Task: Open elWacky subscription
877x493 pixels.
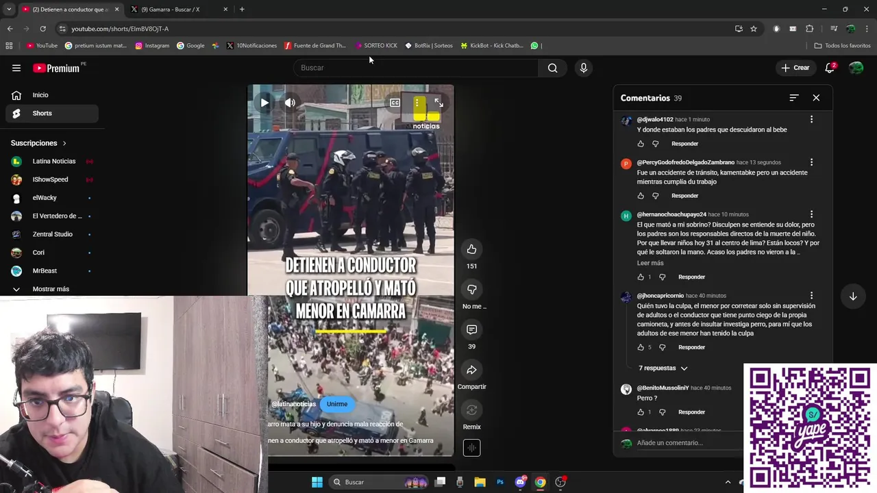Action: click(x=52, y=198)
